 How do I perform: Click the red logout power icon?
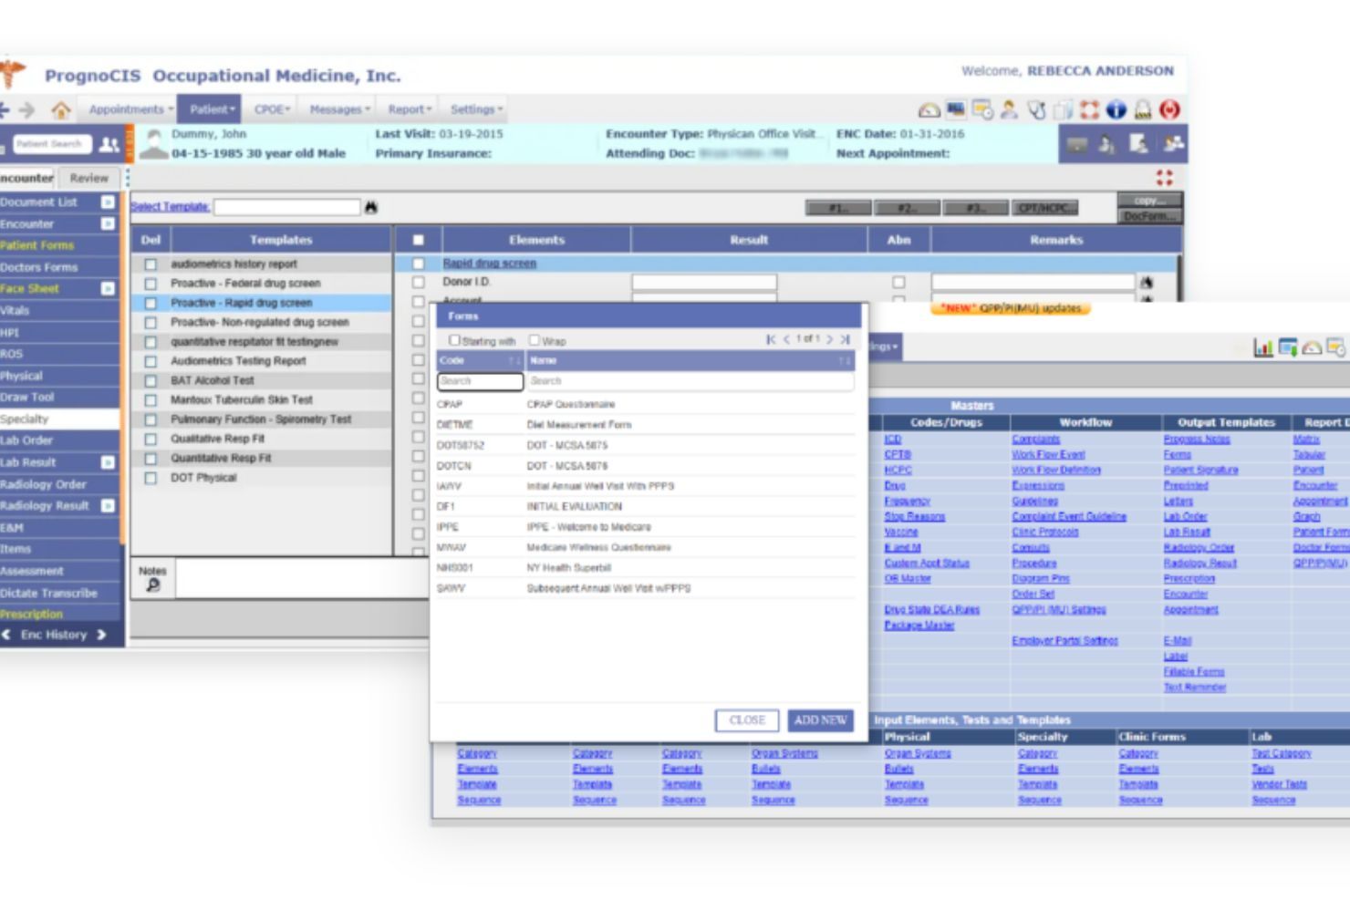pyautogui.click(x=1169, y=110)
